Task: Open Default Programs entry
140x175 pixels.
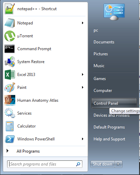Action: (109, 127)
